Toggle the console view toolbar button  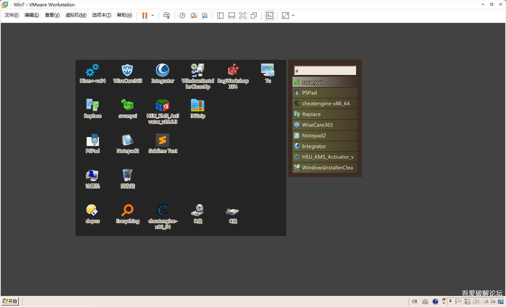pos(270,15)
